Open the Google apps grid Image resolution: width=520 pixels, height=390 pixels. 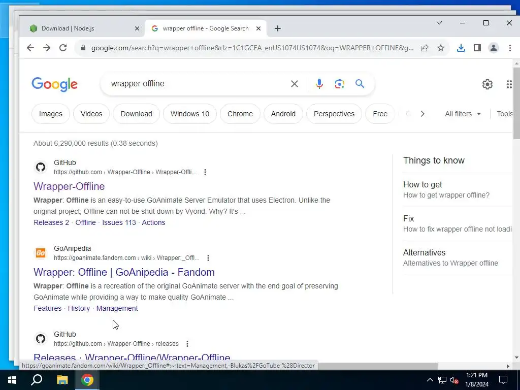[x=509, y=84]
